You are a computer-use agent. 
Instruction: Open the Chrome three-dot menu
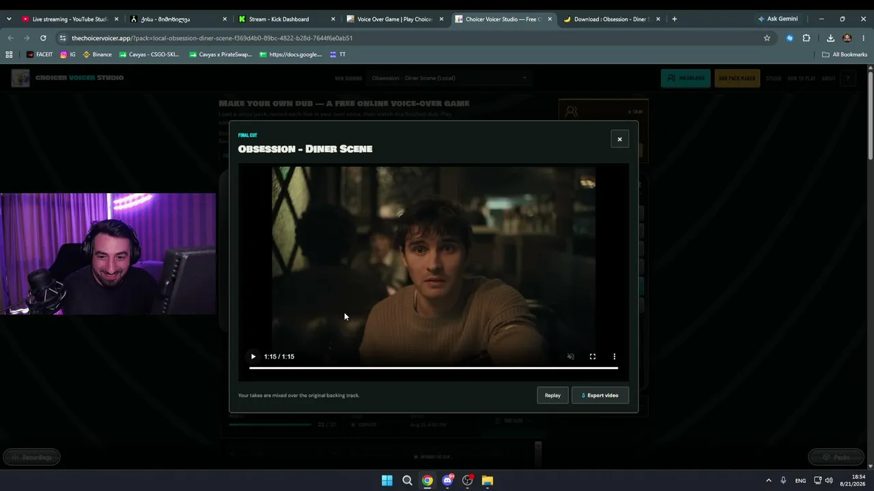point(864,38)
